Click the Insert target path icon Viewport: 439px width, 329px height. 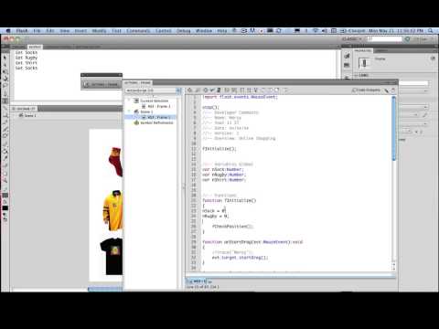point(205,90)
